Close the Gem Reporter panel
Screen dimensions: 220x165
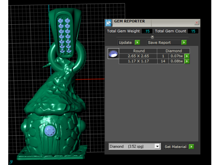197,22
